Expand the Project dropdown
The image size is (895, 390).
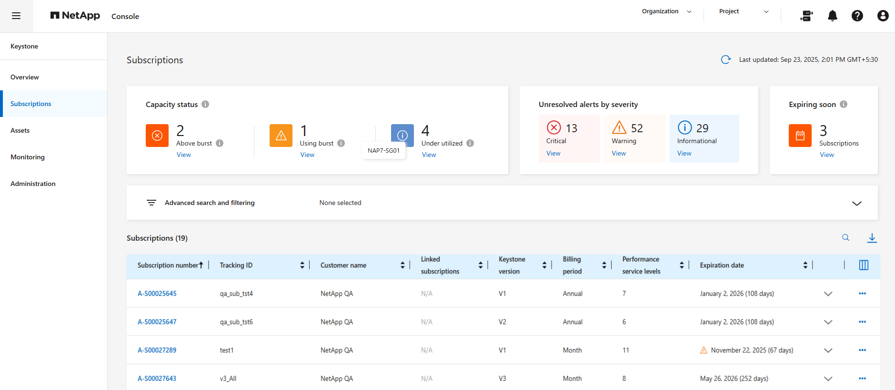click(x=766, y=12)
